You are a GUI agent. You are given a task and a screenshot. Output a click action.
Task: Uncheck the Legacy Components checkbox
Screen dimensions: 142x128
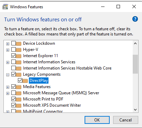pos(13,74)
